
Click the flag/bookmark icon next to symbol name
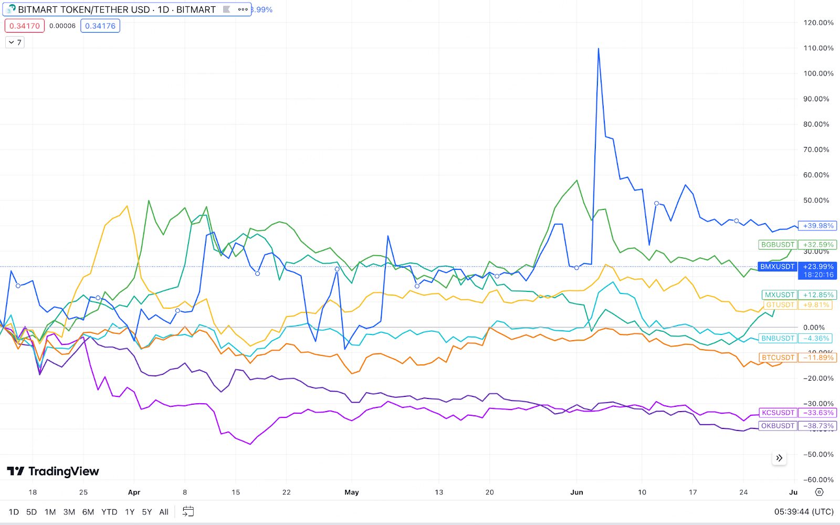pos(227,9)
